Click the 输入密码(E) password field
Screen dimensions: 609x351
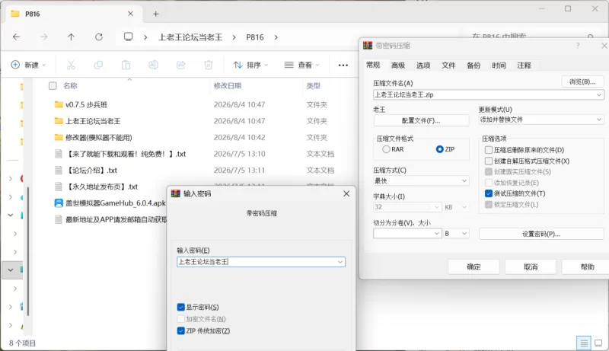pos(261,262)
